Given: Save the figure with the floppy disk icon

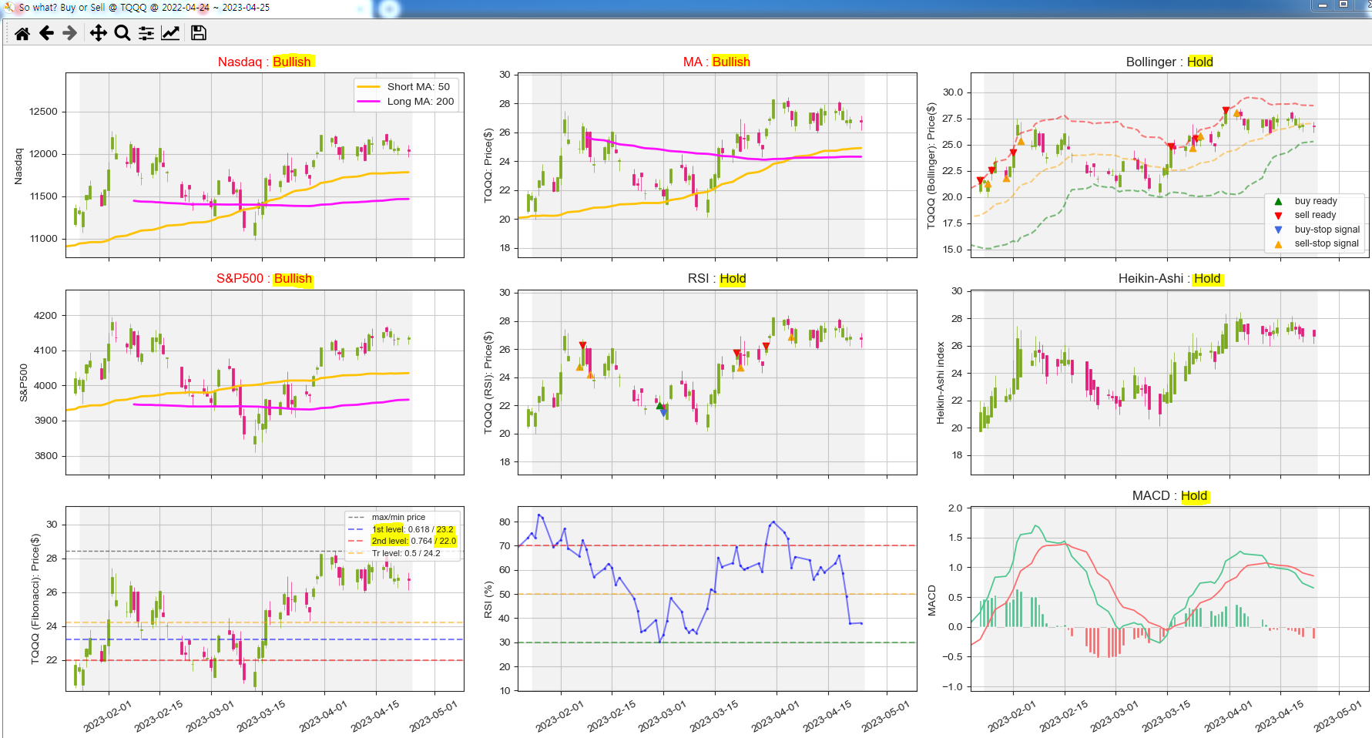Looking at the screenshot, I should point(199,33).
